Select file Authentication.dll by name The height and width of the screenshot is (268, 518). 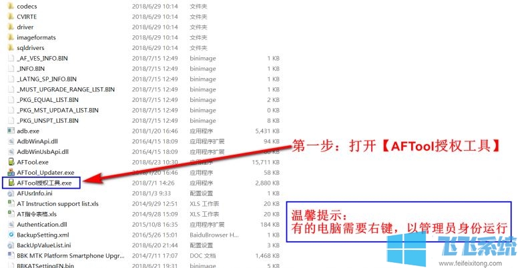click(x=42, y=225)
